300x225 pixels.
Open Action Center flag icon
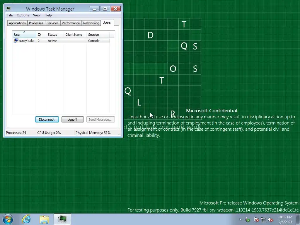click(x=256, y=219)
